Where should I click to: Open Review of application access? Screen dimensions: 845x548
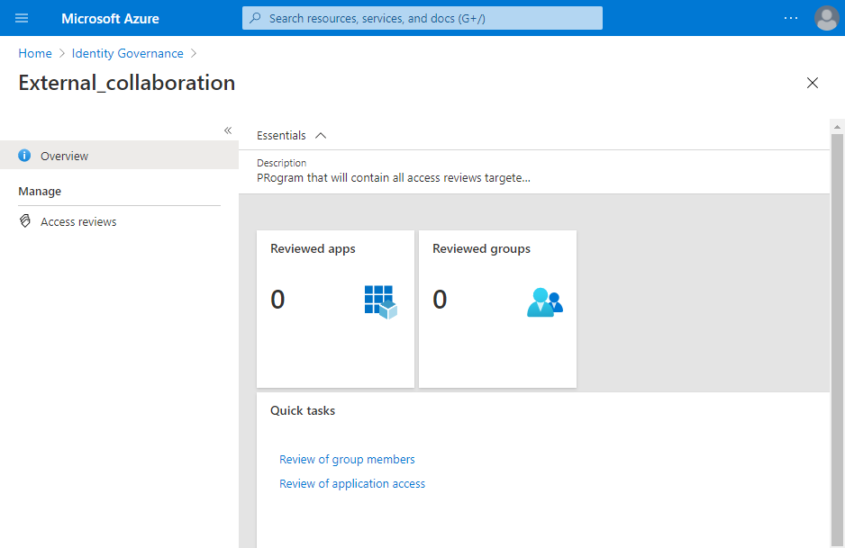click(352, 483)
